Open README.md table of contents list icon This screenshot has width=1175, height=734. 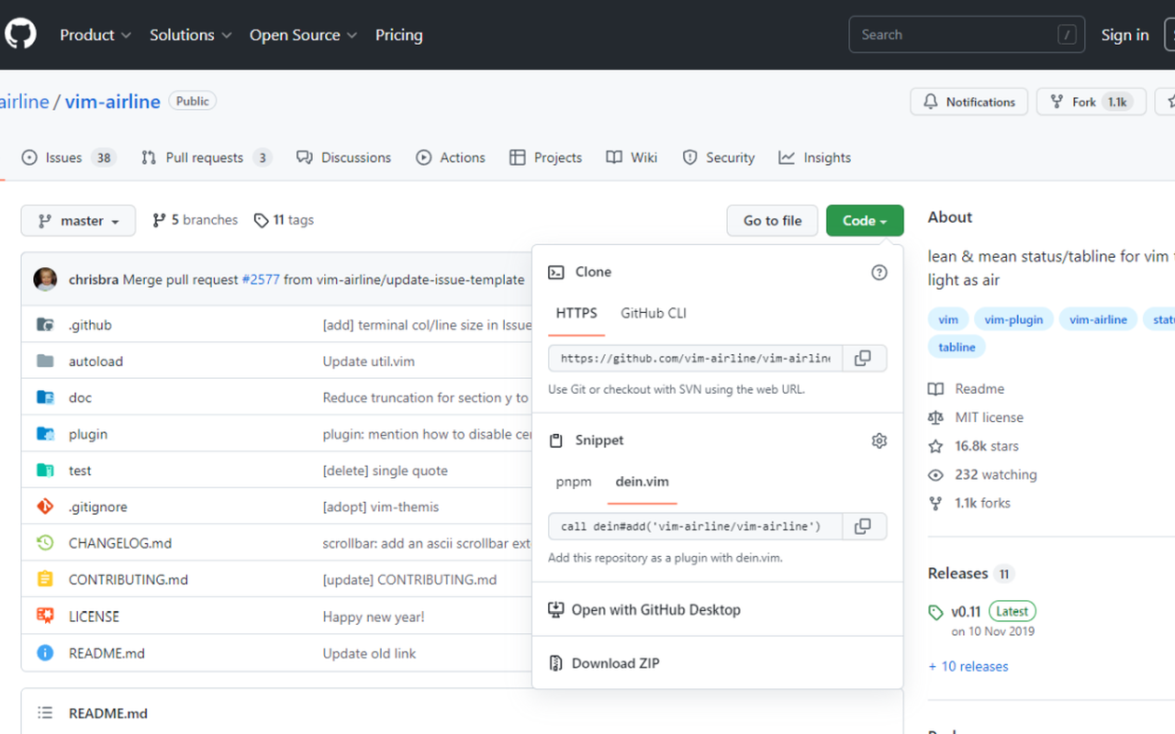pos(45,713)
